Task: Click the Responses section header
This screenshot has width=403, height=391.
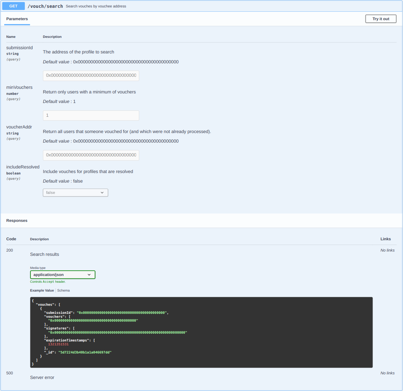Action: (17, 220)
